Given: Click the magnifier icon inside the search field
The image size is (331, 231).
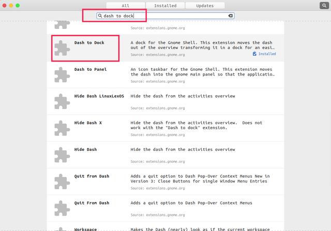Looking at the screenshot, I should coord(100,16).
